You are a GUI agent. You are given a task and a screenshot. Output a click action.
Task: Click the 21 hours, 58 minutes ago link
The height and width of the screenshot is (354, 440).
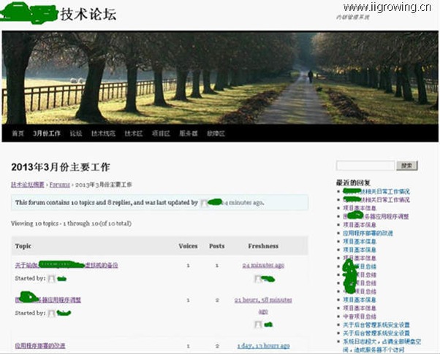(263, 306)
